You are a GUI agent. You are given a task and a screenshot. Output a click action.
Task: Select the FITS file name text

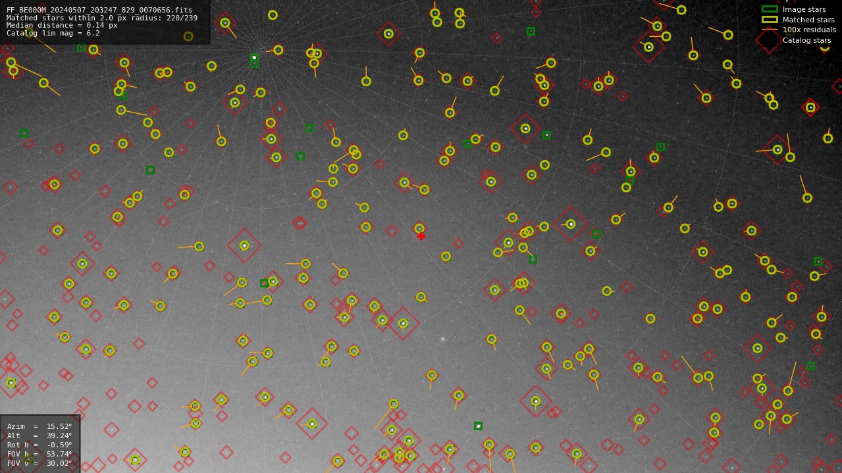coord(99,11)
